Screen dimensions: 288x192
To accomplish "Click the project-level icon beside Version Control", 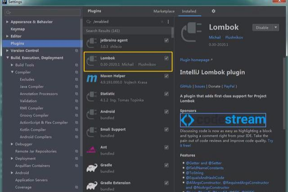I will [x=76, y=51].
